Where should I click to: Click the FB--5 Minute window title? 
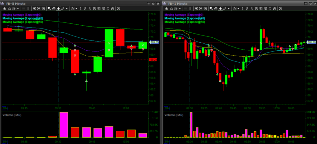click(16, 3)
